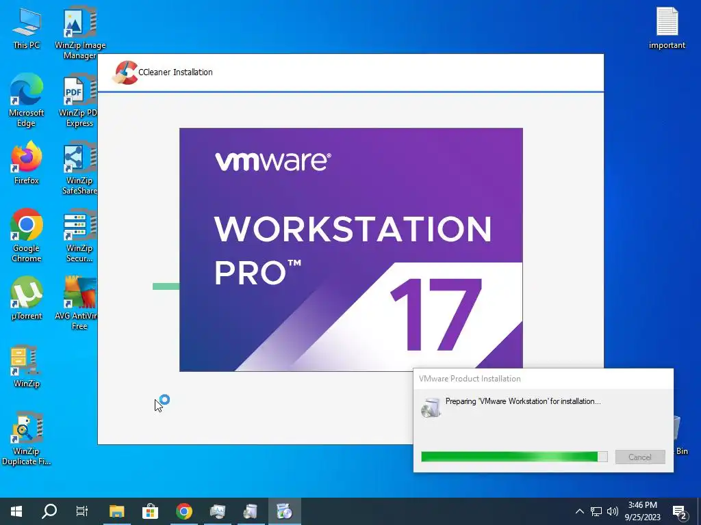The image size is (701, 525).
Task: Open Google Chrome desktop shortcut
Action: pyautogui.click(x=27, y=236)
